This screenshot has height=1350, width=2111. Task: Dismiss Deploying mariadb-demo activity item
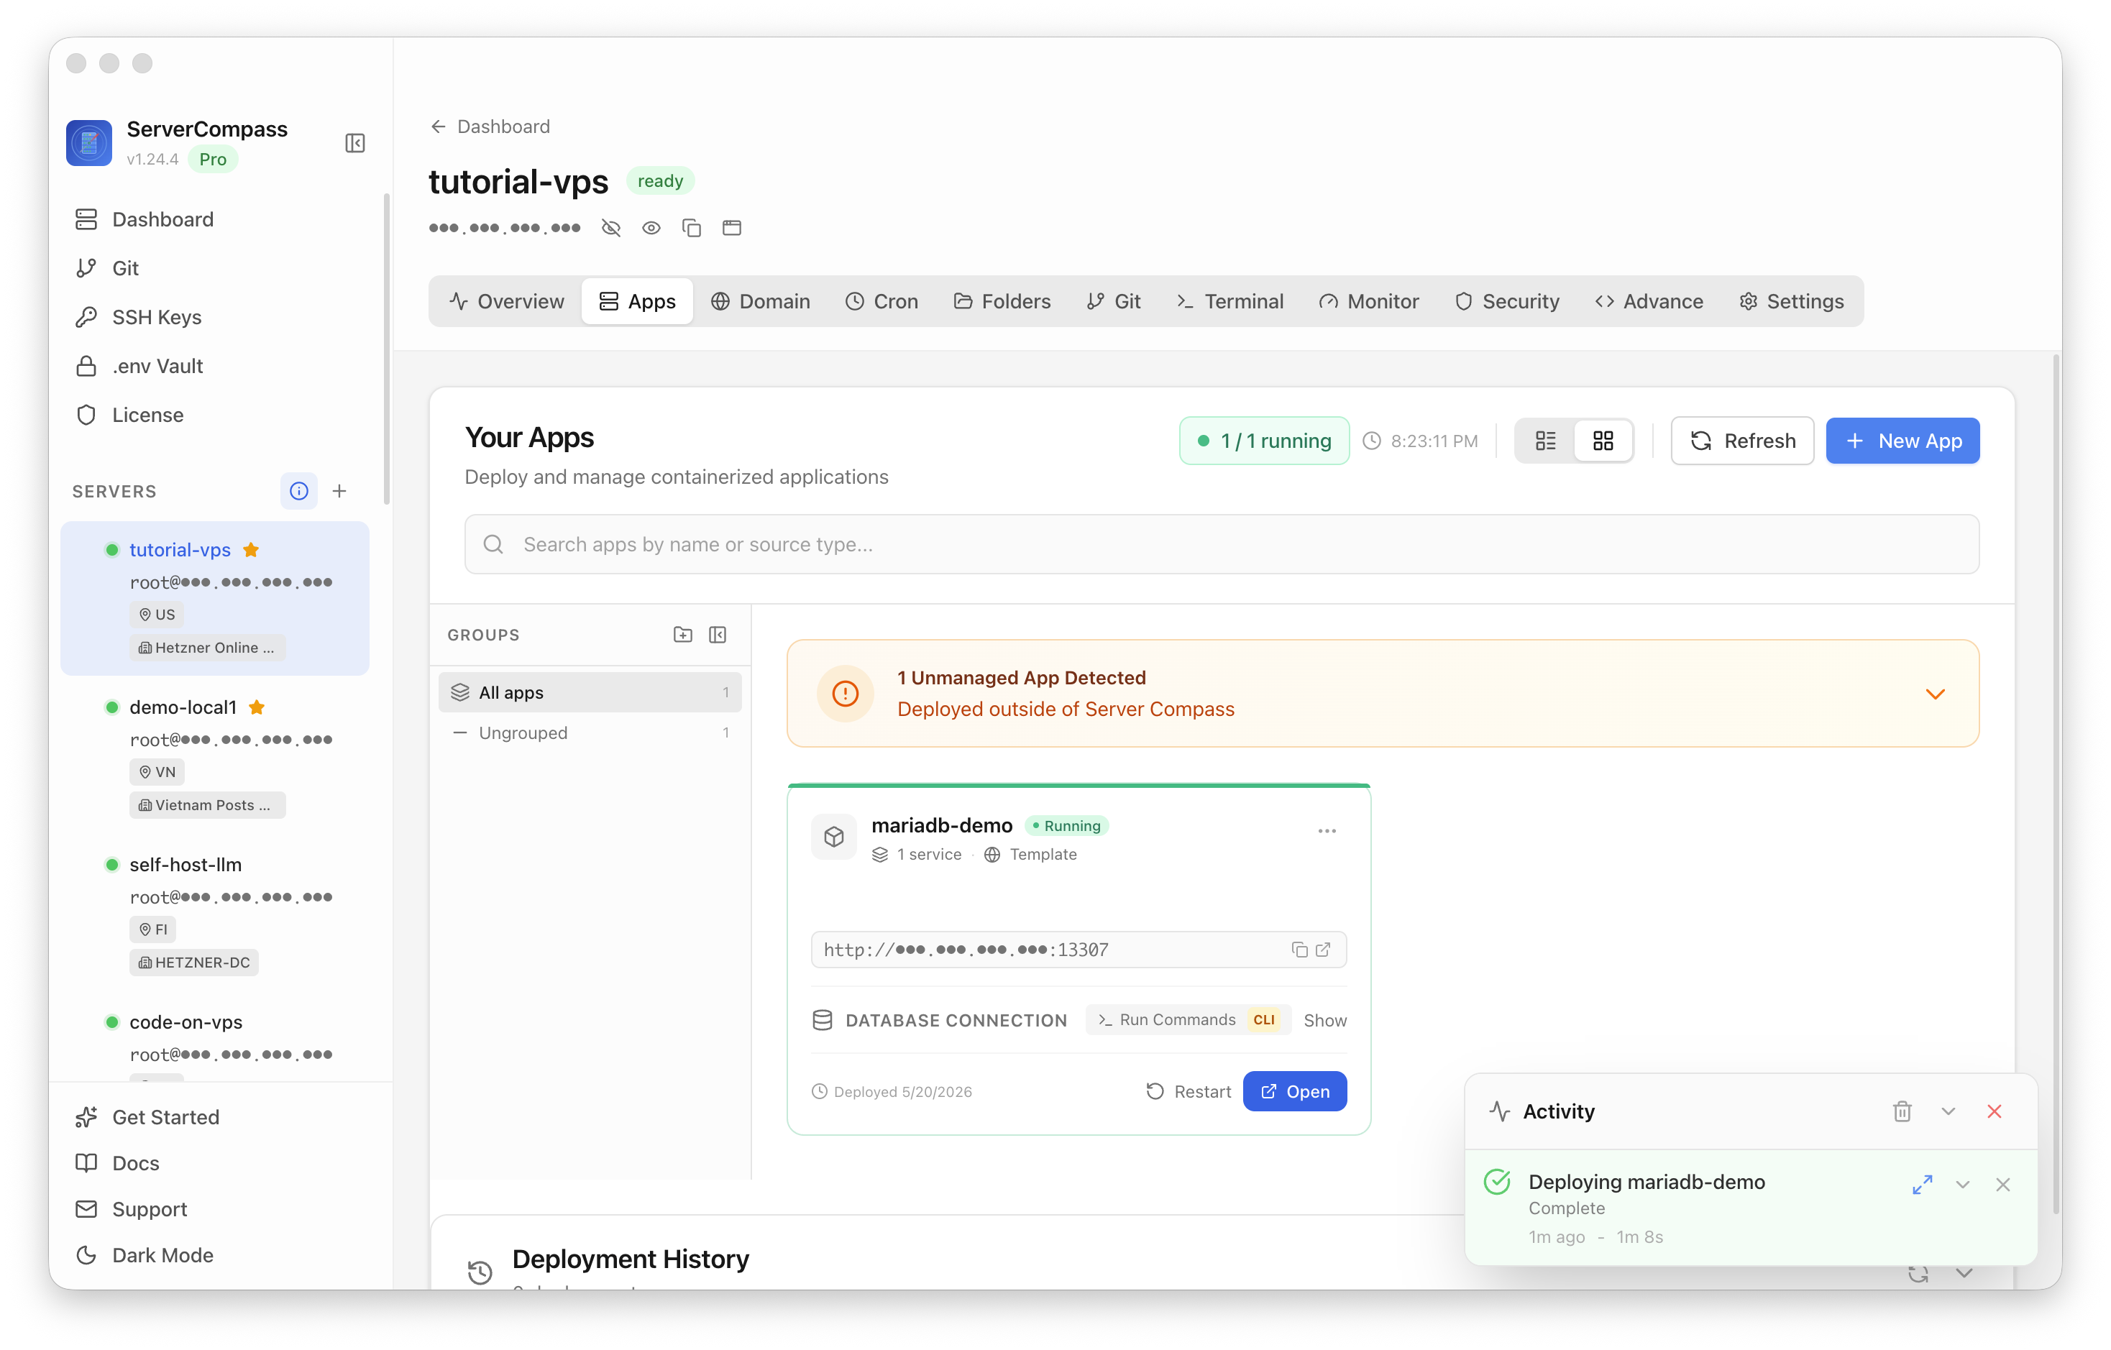coord(2003,1185)
